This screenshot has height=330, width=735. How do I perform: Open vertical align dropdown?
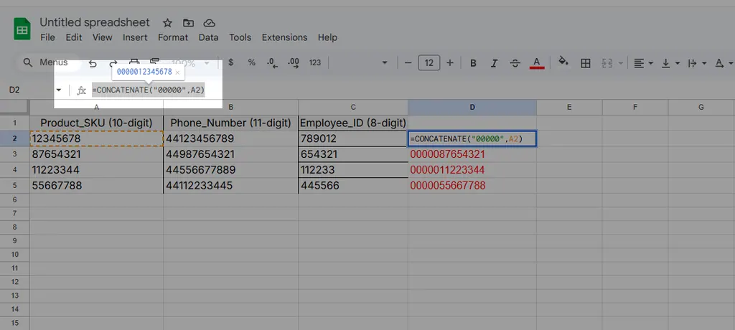click(670, 63)
